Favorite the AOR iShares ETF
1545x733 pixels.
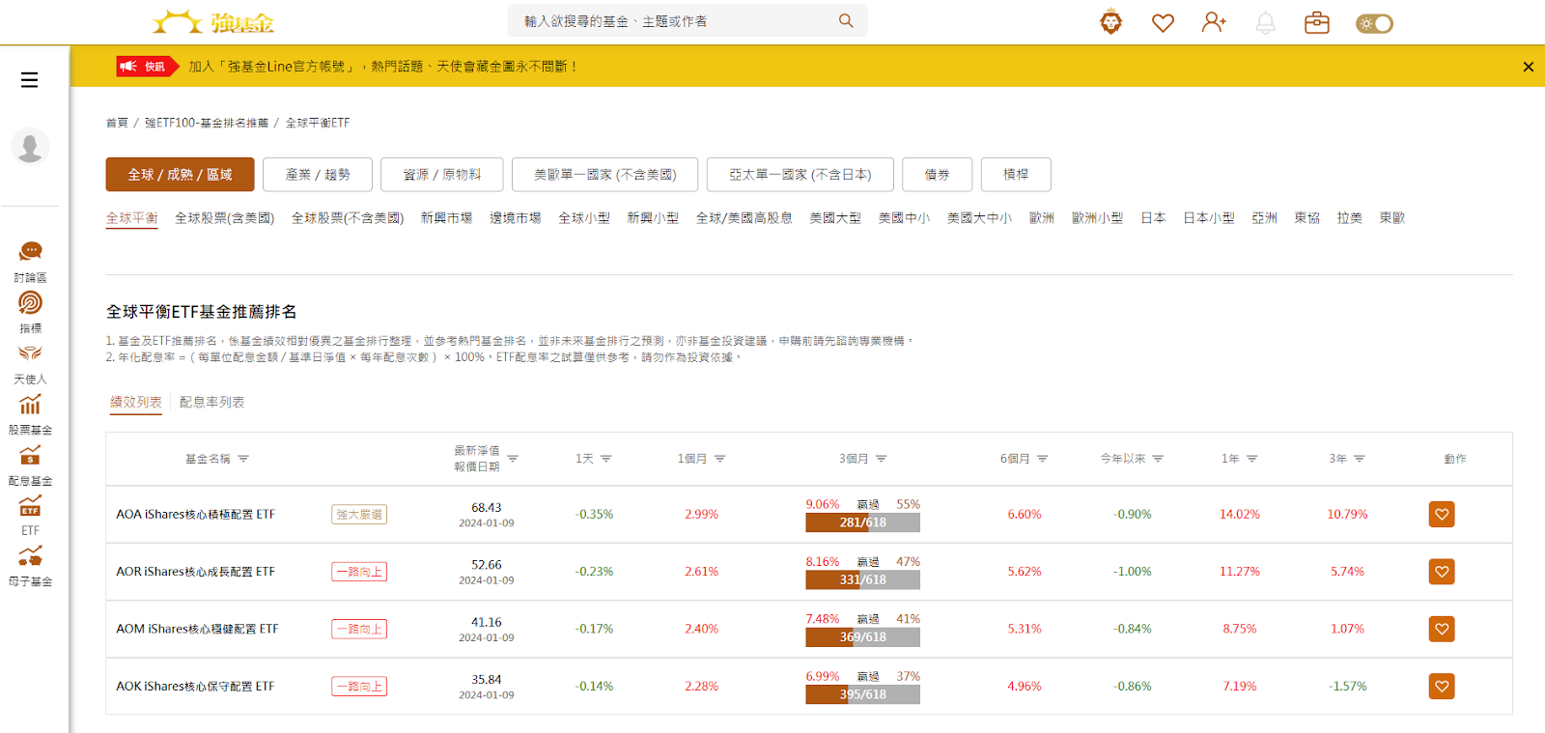[1442, 572]
